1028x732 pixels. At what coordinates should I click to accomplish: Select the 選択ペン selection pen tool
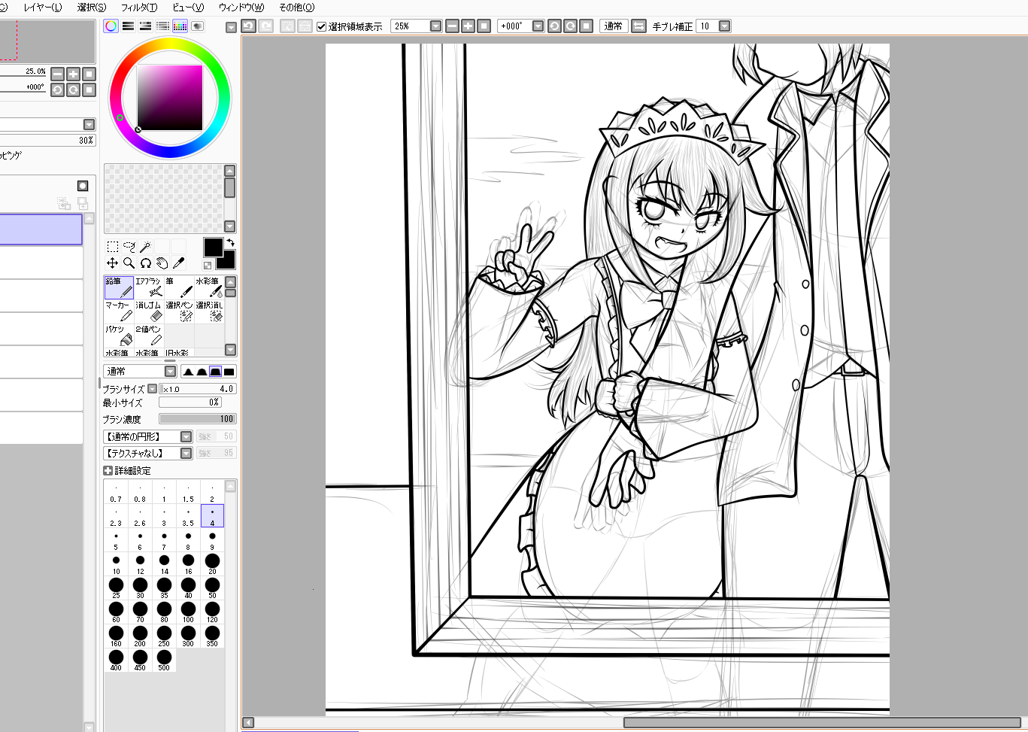pyautogui.click(x=179, y=311)
